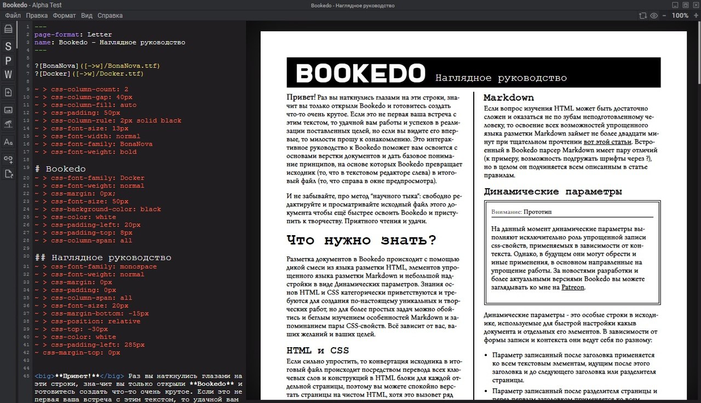Click the Docker.ttf font import line
Image resolution: width=701 pixels, height=403 pixels.
point(89,74)
